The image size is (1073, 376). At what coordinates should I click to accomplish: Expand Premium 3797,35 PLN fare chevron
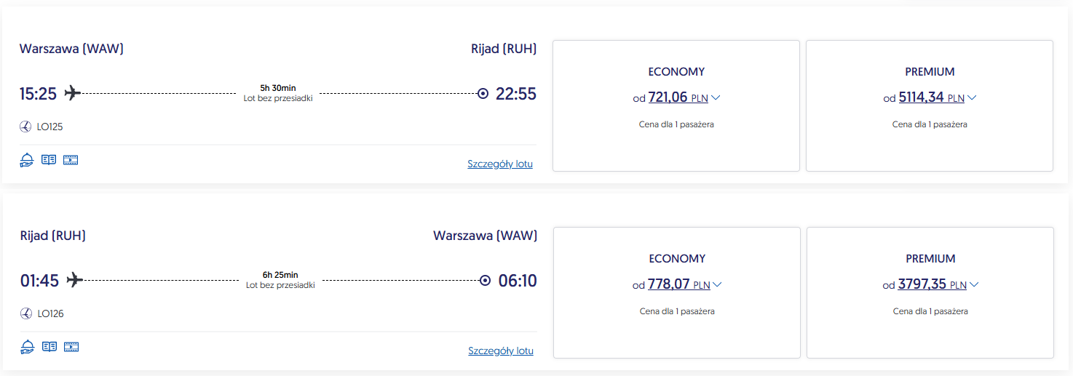pos(974,285)
